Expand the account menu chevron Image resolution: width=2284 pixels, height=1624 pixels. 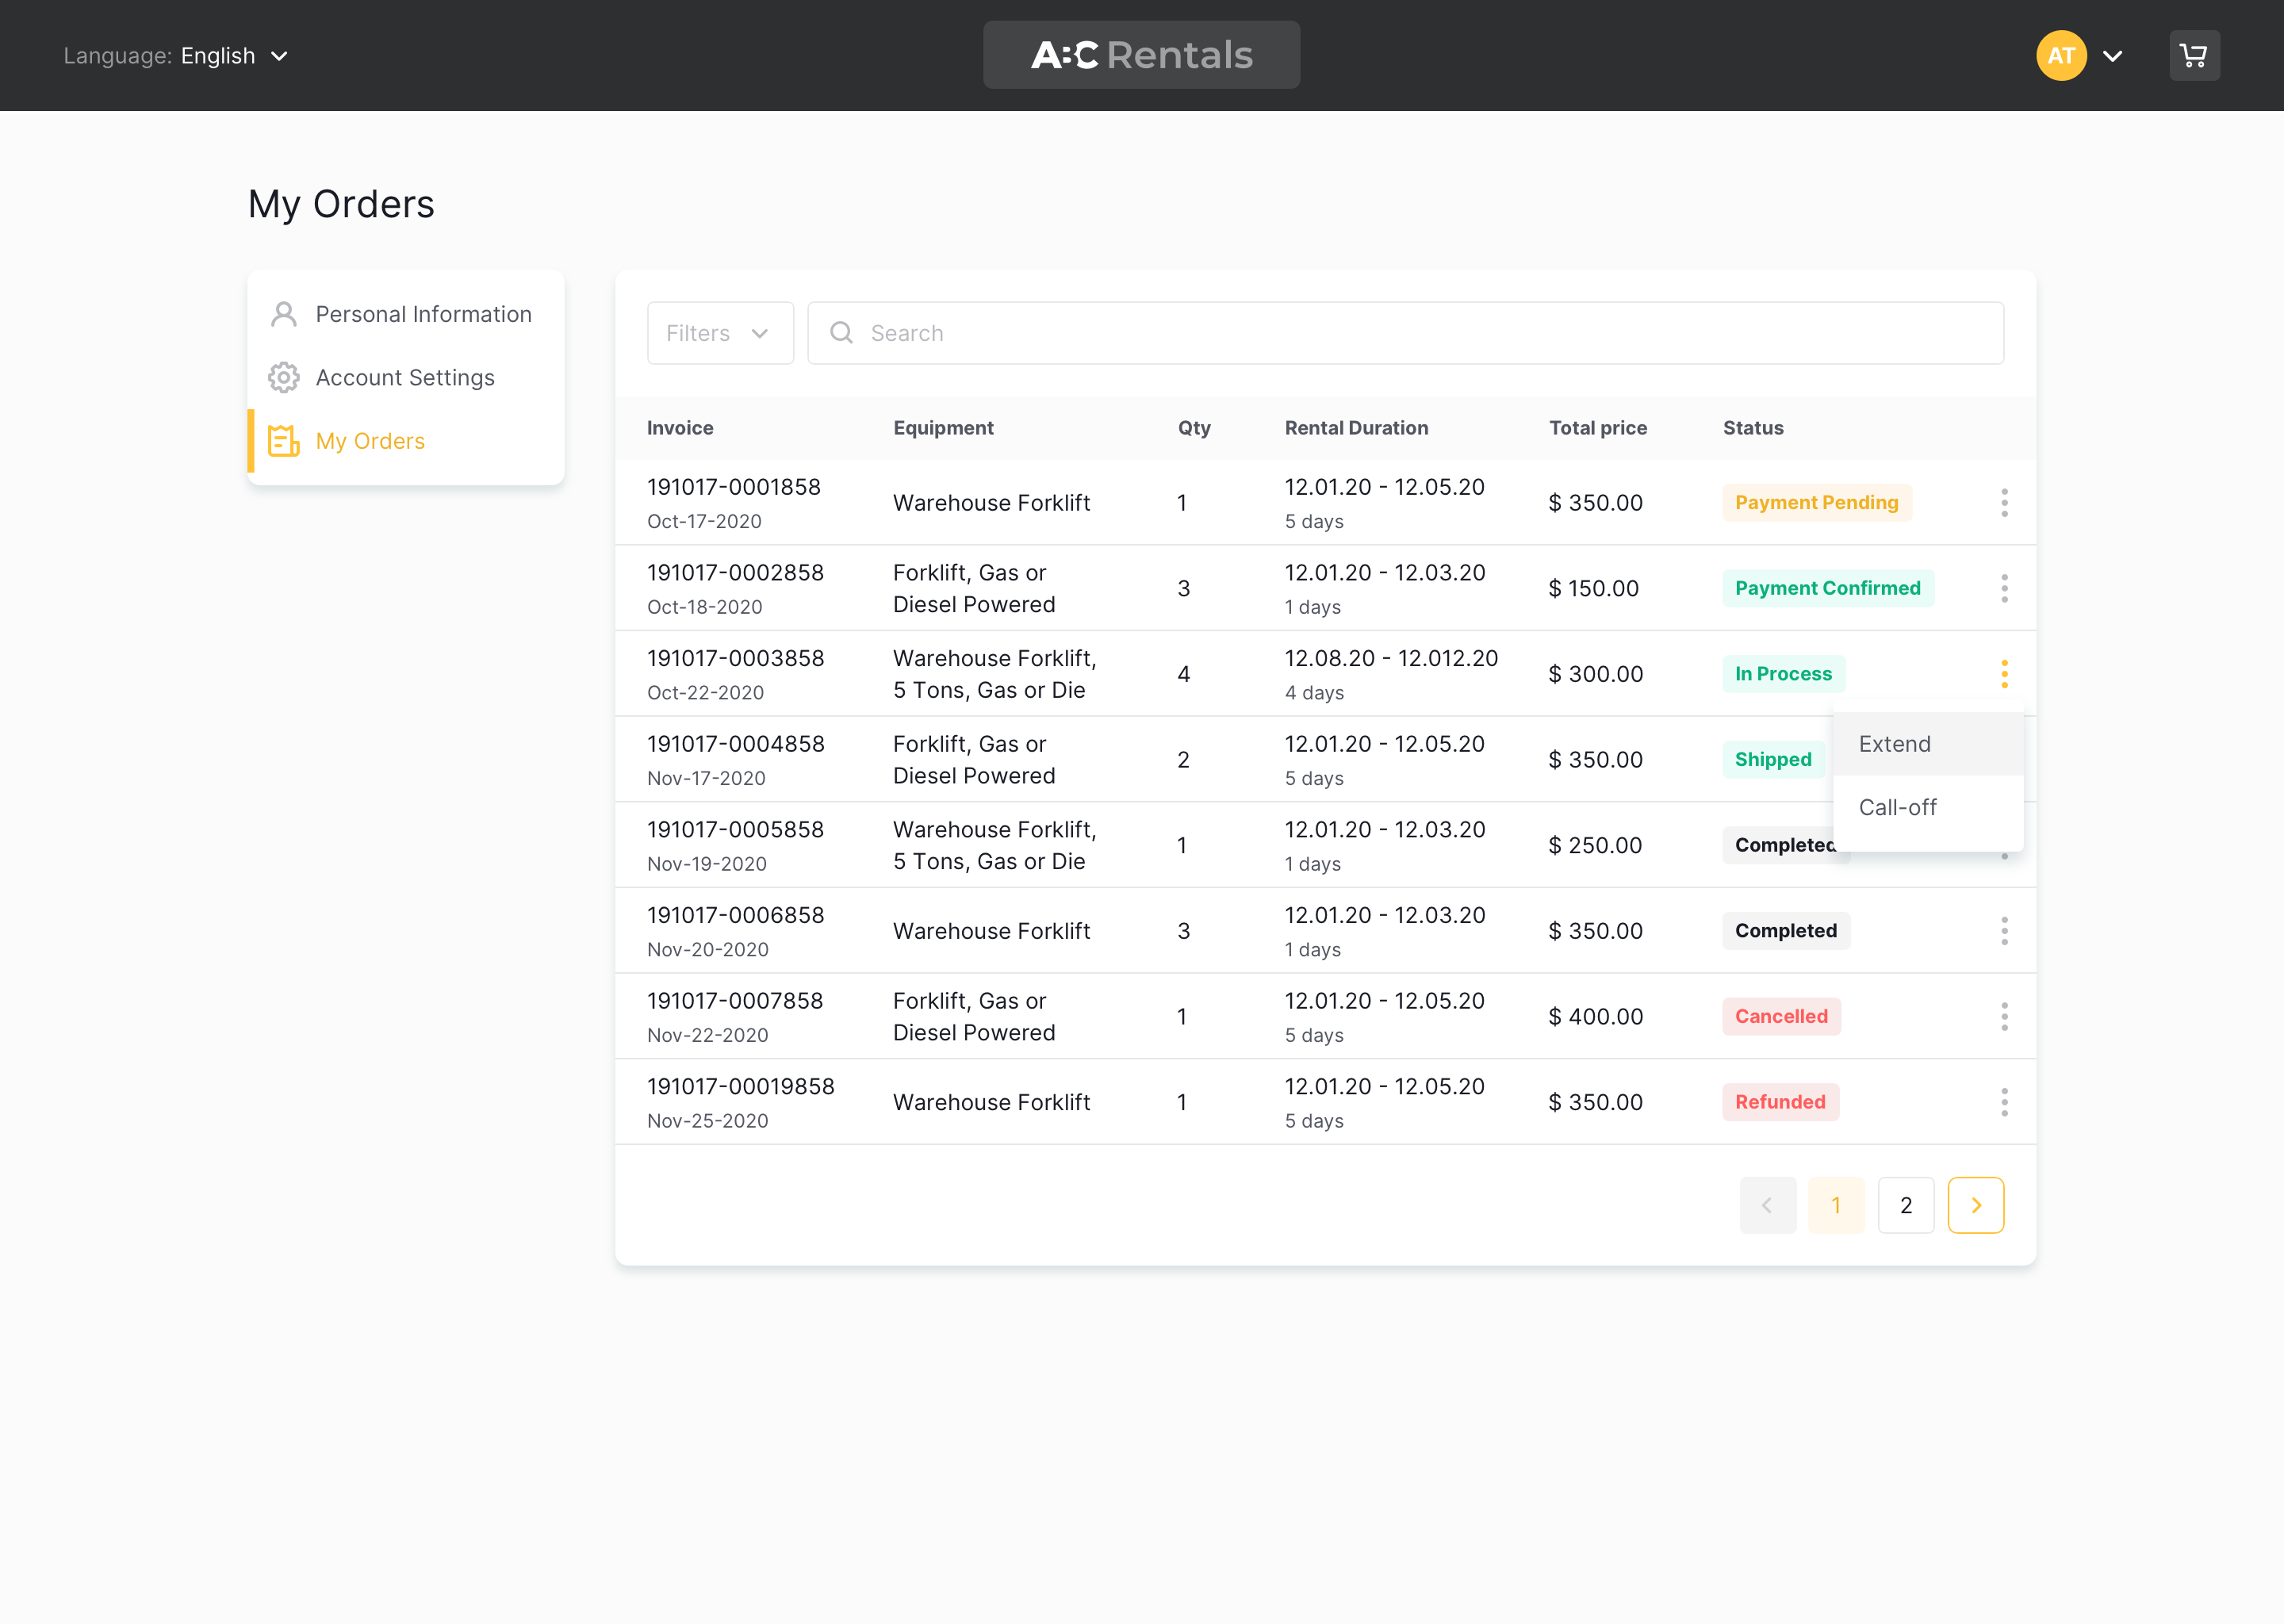[x=2113, y=56]
